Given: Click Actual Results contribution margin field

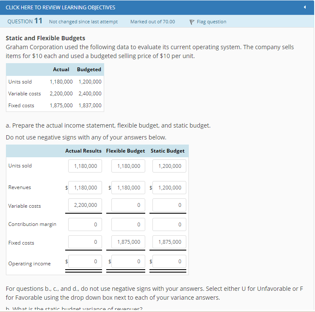Looking at the screenshot, I should (x=85, y=225).
